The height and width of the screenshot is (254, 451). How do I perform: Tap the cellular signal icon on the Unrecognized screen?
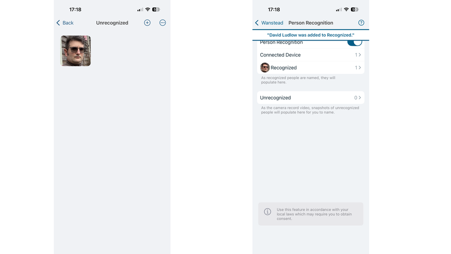coord(140,10)
